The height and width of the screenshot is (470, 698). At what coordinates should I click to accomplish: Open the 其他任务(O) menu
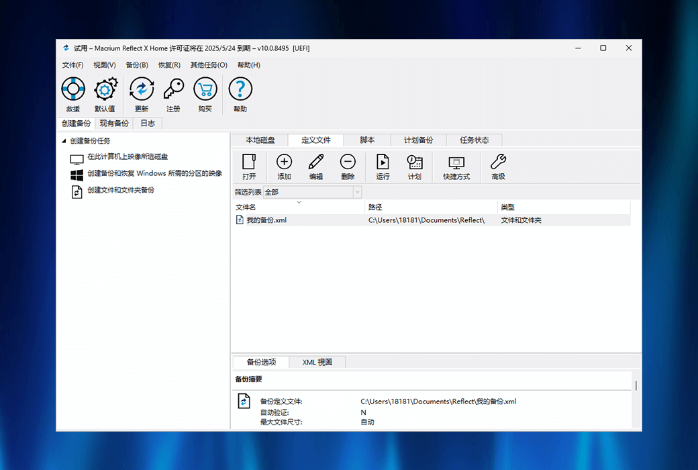209,65
